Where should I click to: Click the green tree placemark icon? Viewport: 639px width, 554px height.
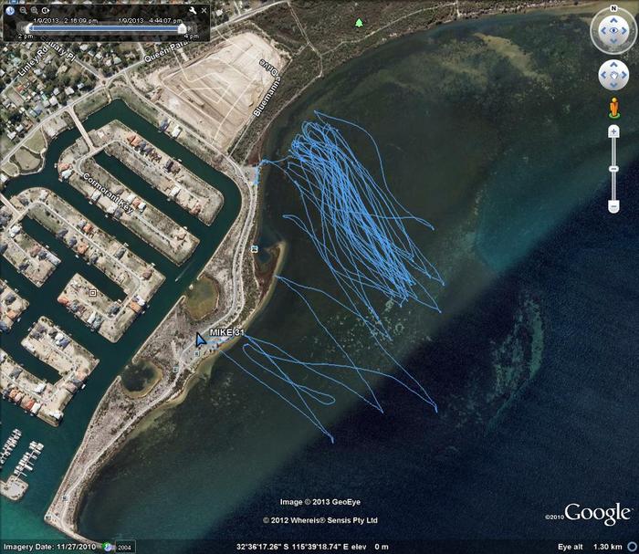coord(359,22)
